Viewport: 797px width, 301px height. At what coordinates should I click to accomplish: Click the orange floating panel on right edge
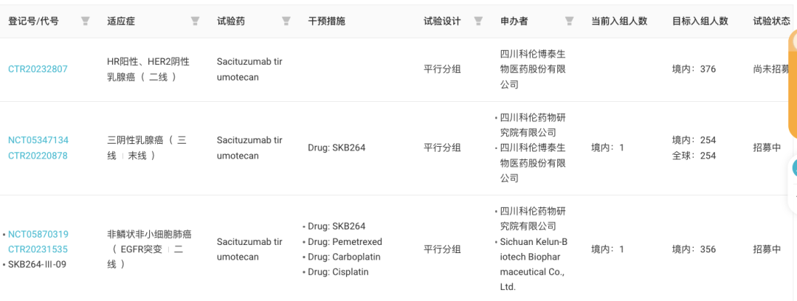(793, 84)
